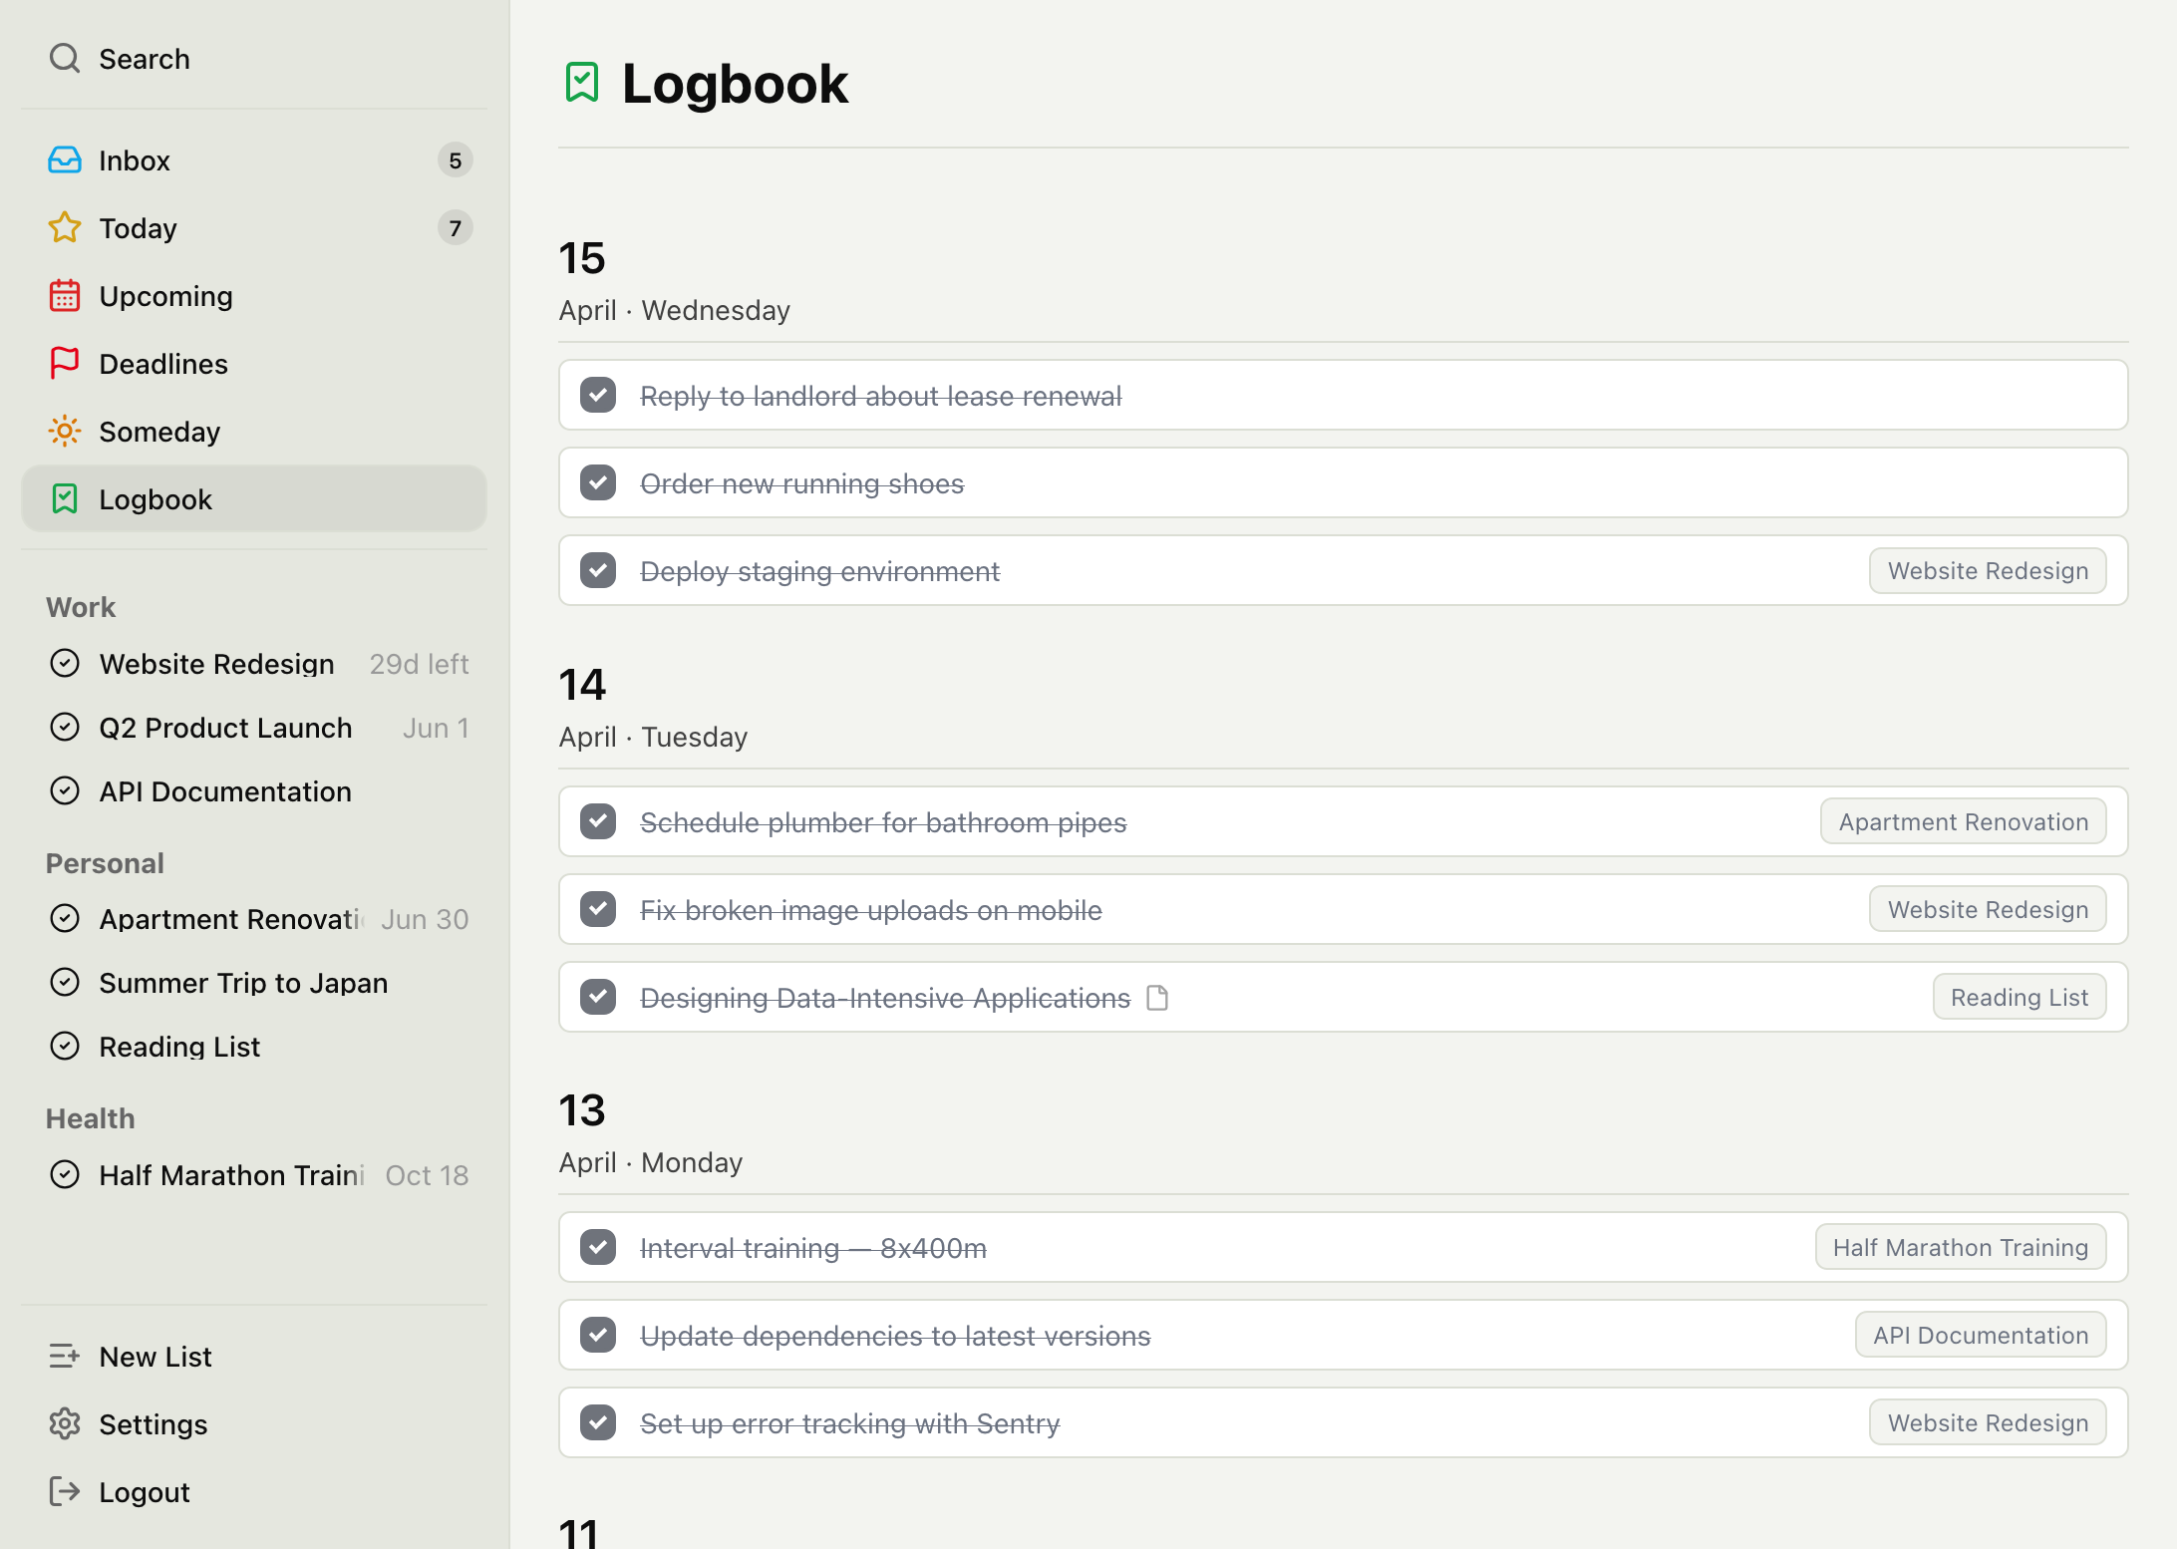The image size is (2177, 1549).
Task: Select the Today star icon
Action: coord(65,228)
